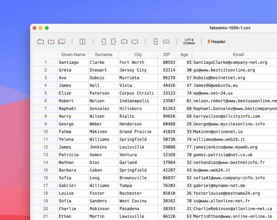Select the ZIP column header

click(167, 55)
